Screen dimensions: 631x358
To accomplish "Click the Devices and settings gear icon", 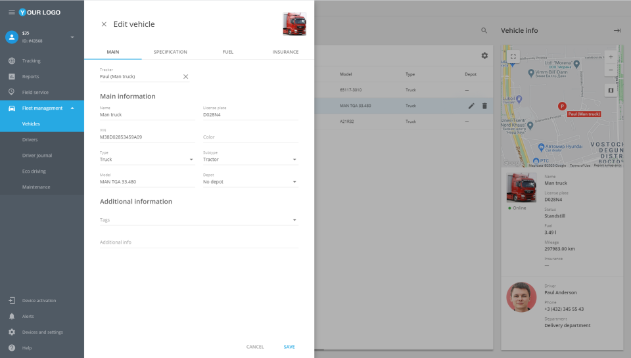I will (x=12, y=332).
